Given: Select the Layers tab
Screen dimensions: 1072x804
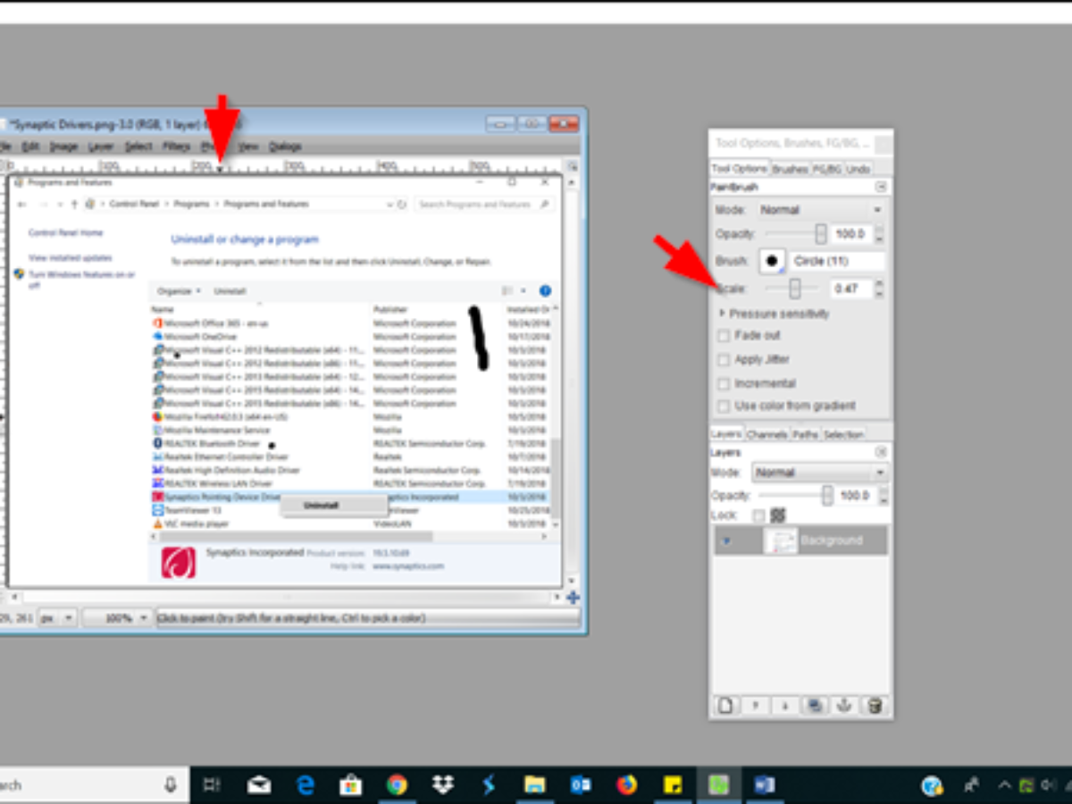Looking at the screenshot, I should click(726, 434).
